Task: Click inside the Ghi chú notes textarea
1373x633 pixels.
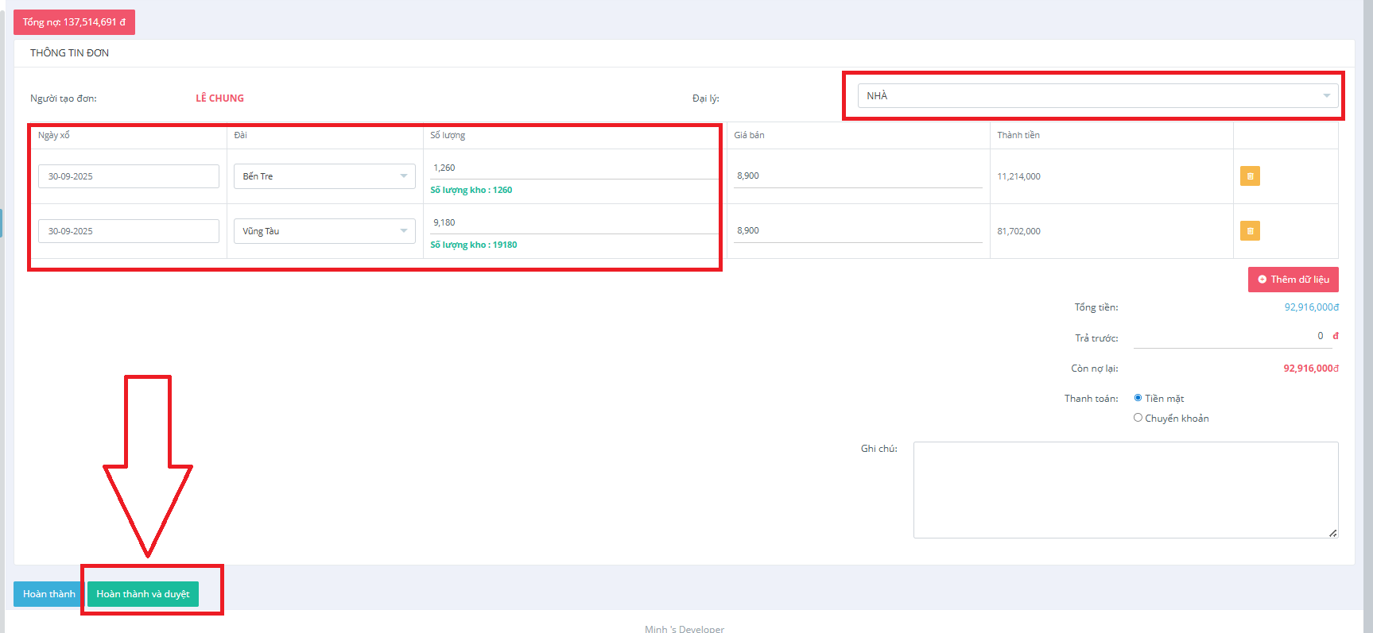Action: click(x=1125, y=489)
